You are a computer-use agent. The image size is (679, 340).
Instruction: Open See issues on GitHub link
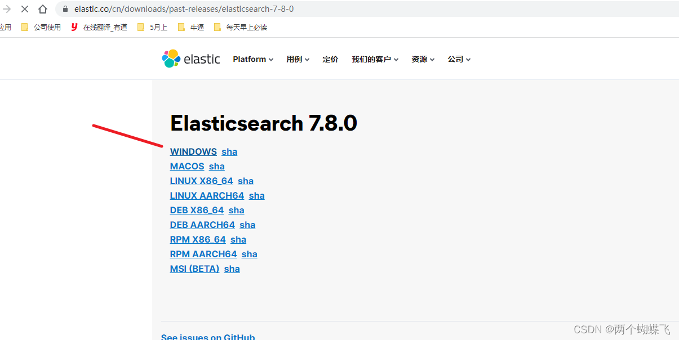pyautogui.click(x=208, y=337)
